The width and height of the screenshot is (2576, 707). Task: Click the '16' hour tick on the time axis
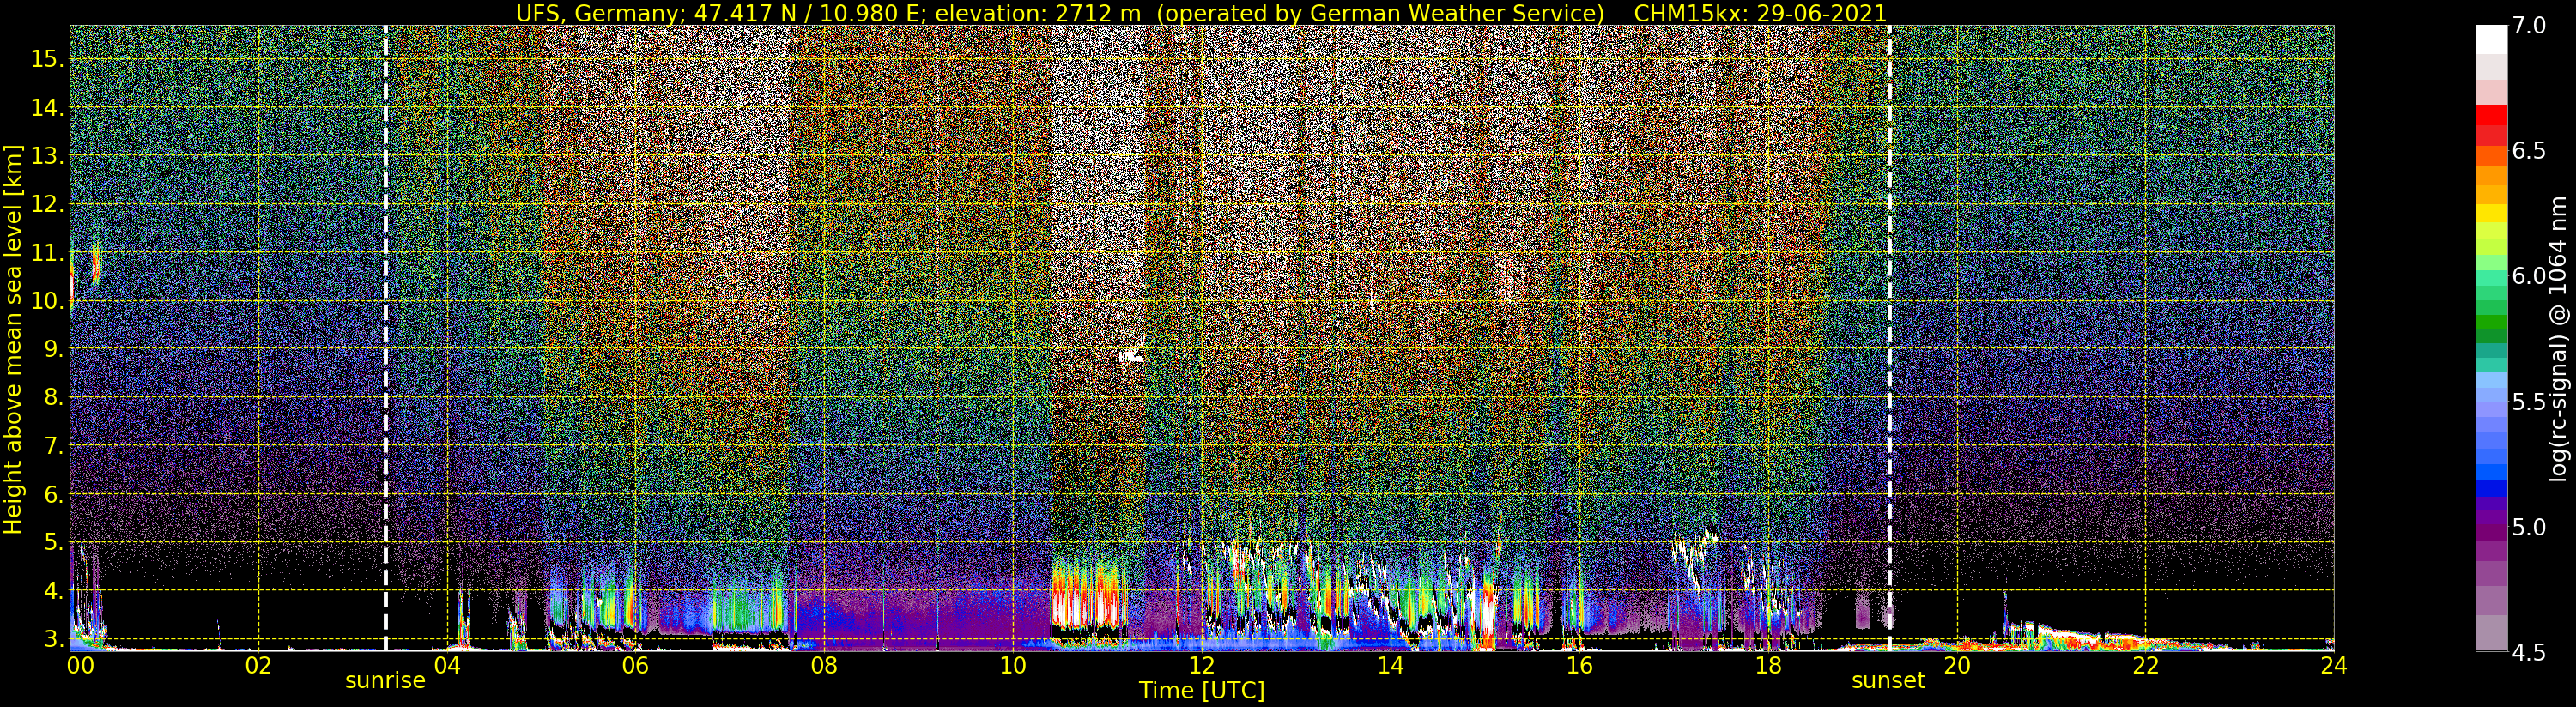click(1578, 665)
